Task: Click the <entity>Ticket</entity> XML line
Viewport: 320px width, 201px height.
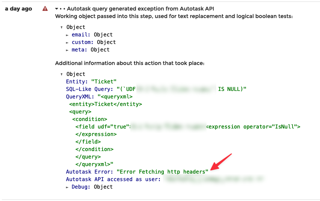Action: pyautogui.click(x=106, y=104)
